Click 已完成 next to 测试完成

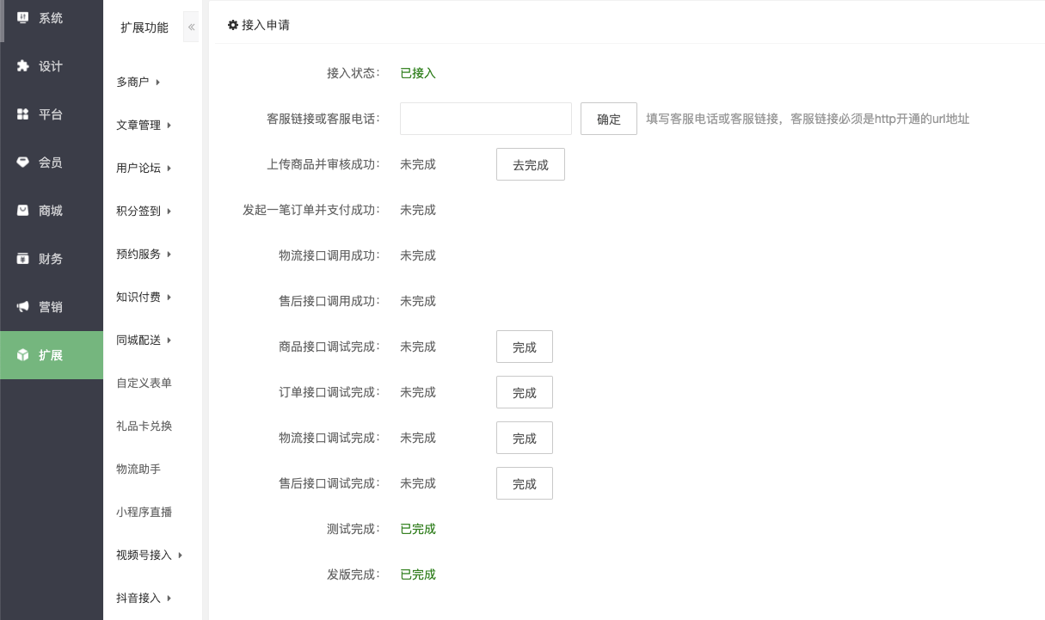[418, 529]
